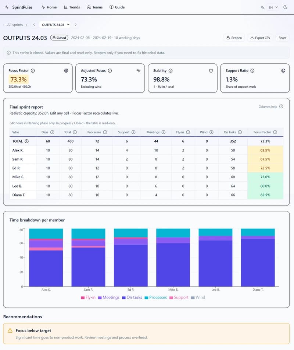Toggle the Wind series in chart legend
The width and height of the screenshot is (294, 350).
198,297
